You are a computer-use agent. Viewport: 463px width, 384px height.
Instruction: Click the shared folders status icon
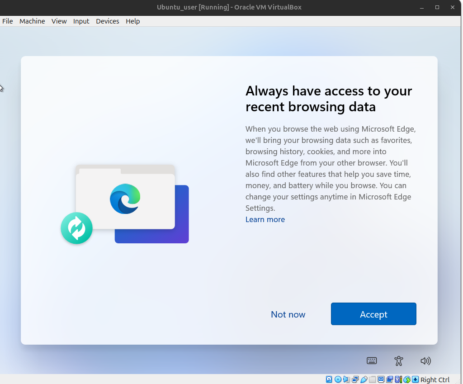[373, 379]
